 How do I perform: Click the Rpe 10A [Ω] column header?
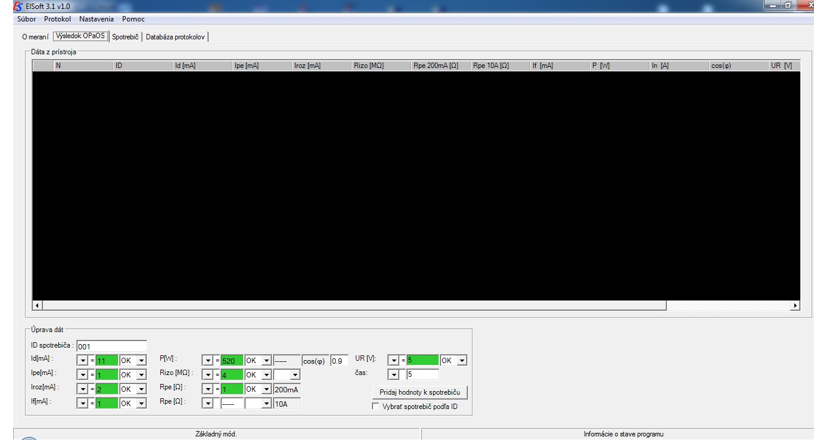coord(501,66)
